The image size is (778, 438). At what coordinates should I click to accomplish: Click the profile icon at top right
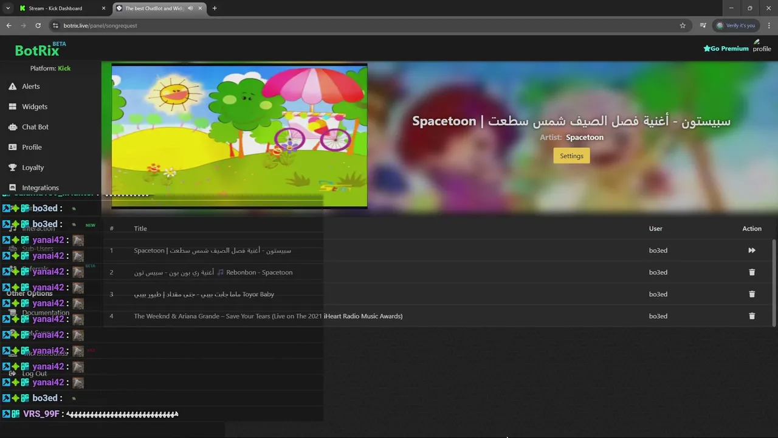(762, 46)
